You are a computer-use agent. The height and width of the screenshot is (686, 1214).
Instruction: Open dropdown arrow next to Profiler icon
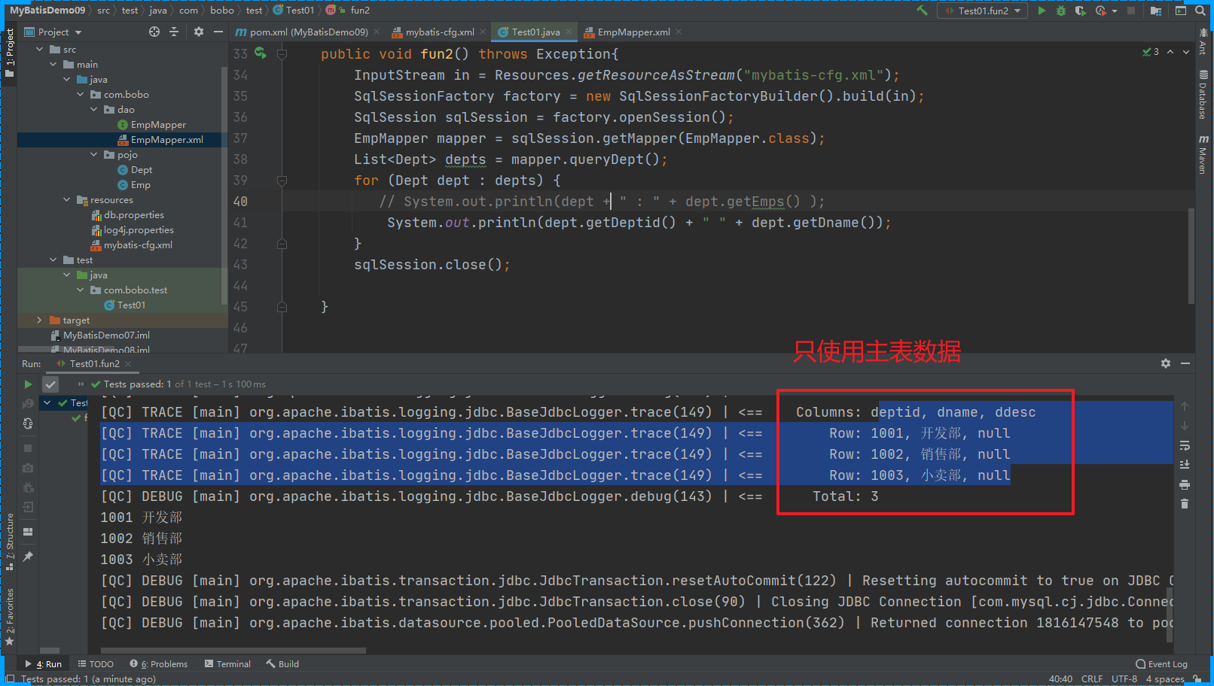pos(1115,11)
